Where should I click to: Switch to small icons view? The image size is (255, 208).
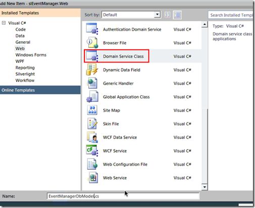168,15
